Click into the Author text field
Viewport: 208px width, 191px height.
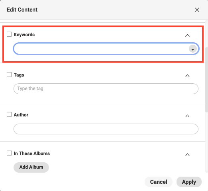(x=106, y=129)
